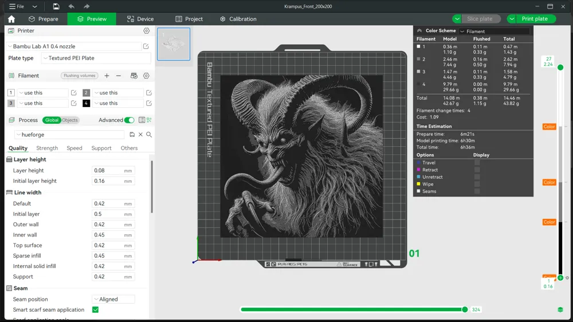Search the process settings
This screenshot has height=322, width=573.
pos(149,135)
